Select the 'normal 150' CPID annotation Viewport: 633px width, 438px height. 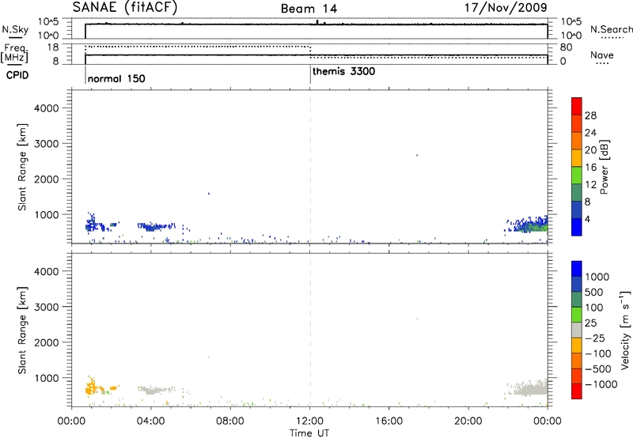(x=116, y=78)
